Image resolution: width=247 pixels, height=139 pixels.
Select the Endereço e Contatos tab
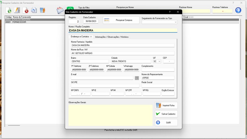pyautogui.click(x=81, y=37)
